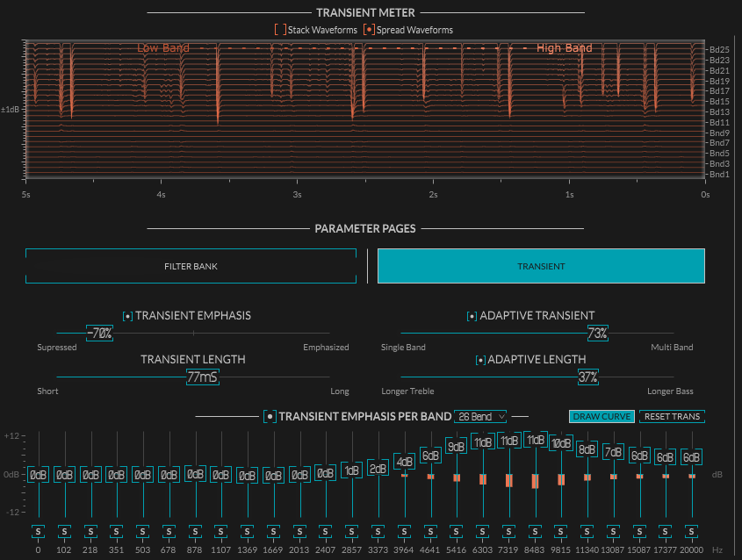
Task: Switch to the Filter Bank page
Action: point(191,266)
